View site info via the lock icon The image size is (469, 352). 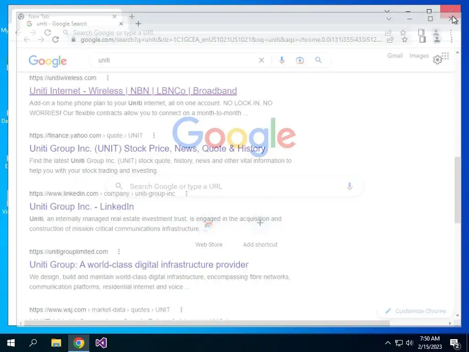pyautogui.click(x=73, y=39)
